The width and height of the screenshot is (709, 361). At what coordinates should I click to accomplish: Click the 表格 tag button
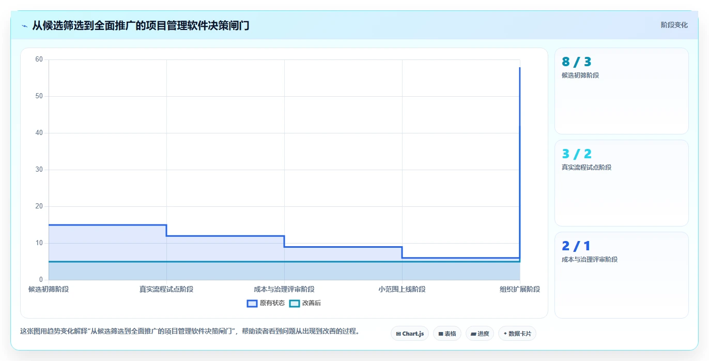(x=447, y=334)
